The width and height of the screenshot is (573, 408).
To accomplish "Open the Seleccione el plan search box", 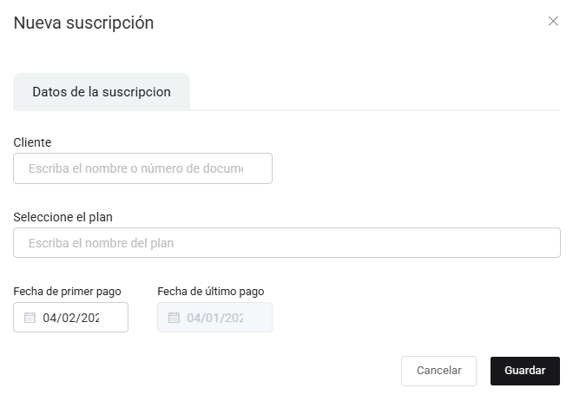I will click(x=286, y=243).
